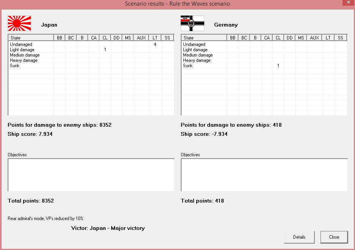The width and height of the screenshot is (355, 250).
Task: Click the BB column header in Germany's table
Action: pos(233,38)
